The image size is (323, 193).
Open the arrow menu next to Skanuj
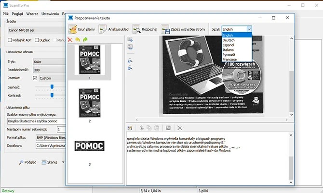click(63, 162)
